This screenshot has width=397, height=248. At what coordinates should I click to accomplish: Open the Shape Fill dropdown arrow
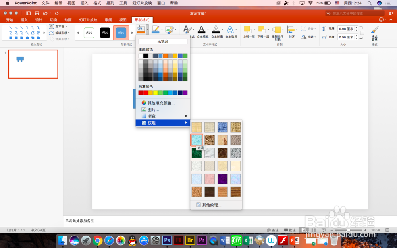point(148,29)
